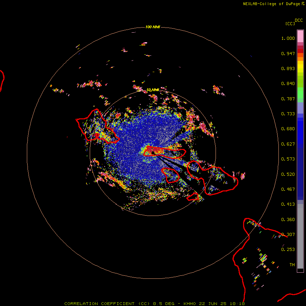Select the 0.733 scale value

[x=288, y=114]
